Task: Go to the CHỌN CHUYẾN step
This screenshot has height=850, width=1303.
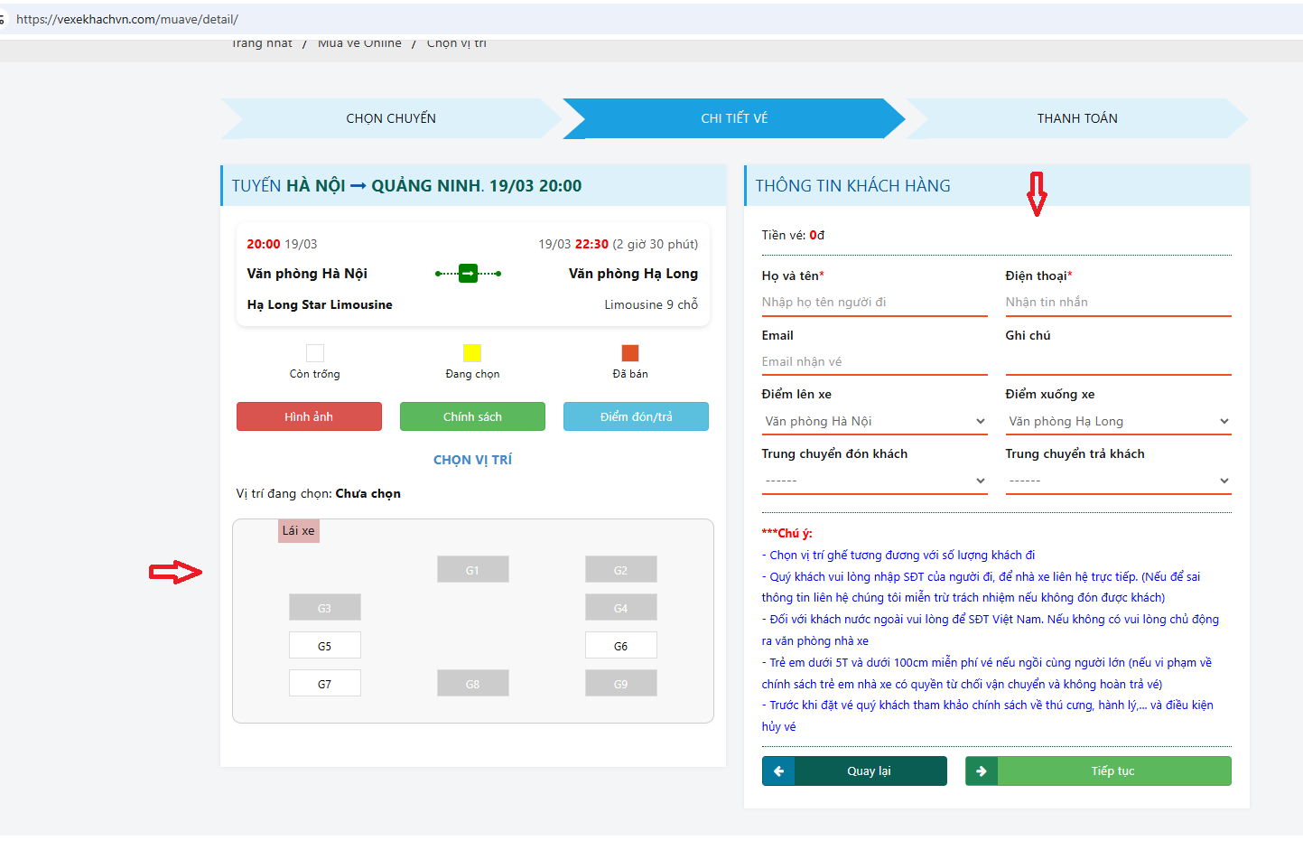Action: [x=391, y=118]
